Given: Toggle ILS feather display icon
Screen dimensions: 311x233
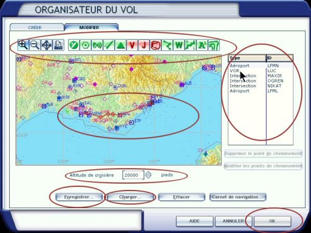Looking at the screenshot, I should coord(109,45).
